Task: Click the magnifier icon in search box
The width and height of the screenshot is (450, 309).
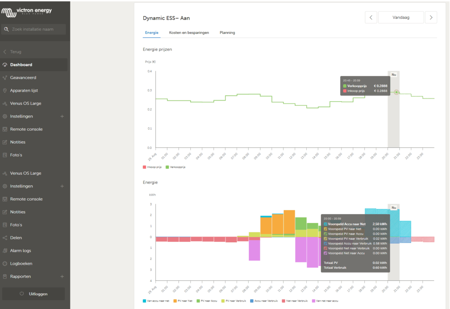Action: (6, 29)
